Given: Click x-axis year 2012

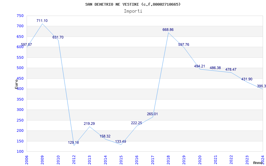Looking at the screenshot, I should (74, 160).
